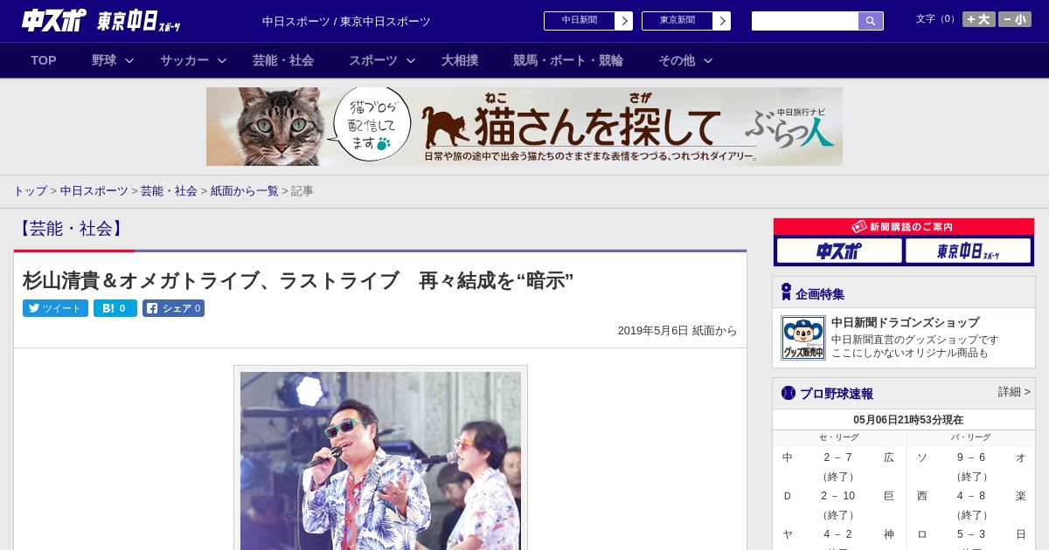The image size is (1049, 550).
Task: Expand the 野球 dropdown chevron
Action: 129,60
